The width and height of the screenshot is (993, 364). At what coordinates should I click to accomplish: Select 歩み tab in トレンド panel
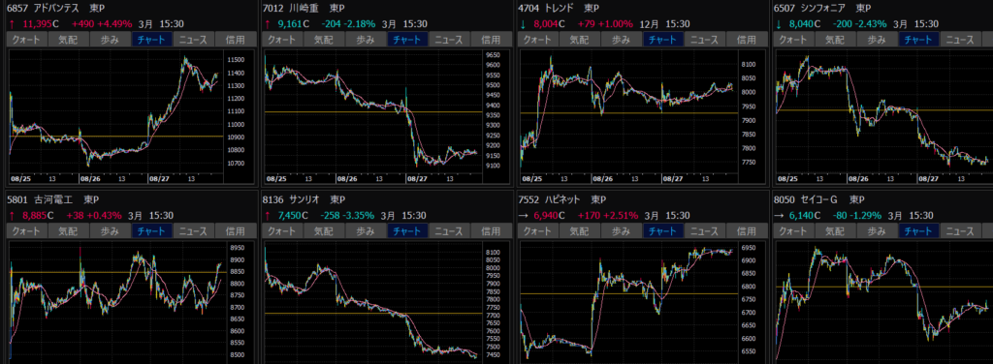tap(622, 39)
